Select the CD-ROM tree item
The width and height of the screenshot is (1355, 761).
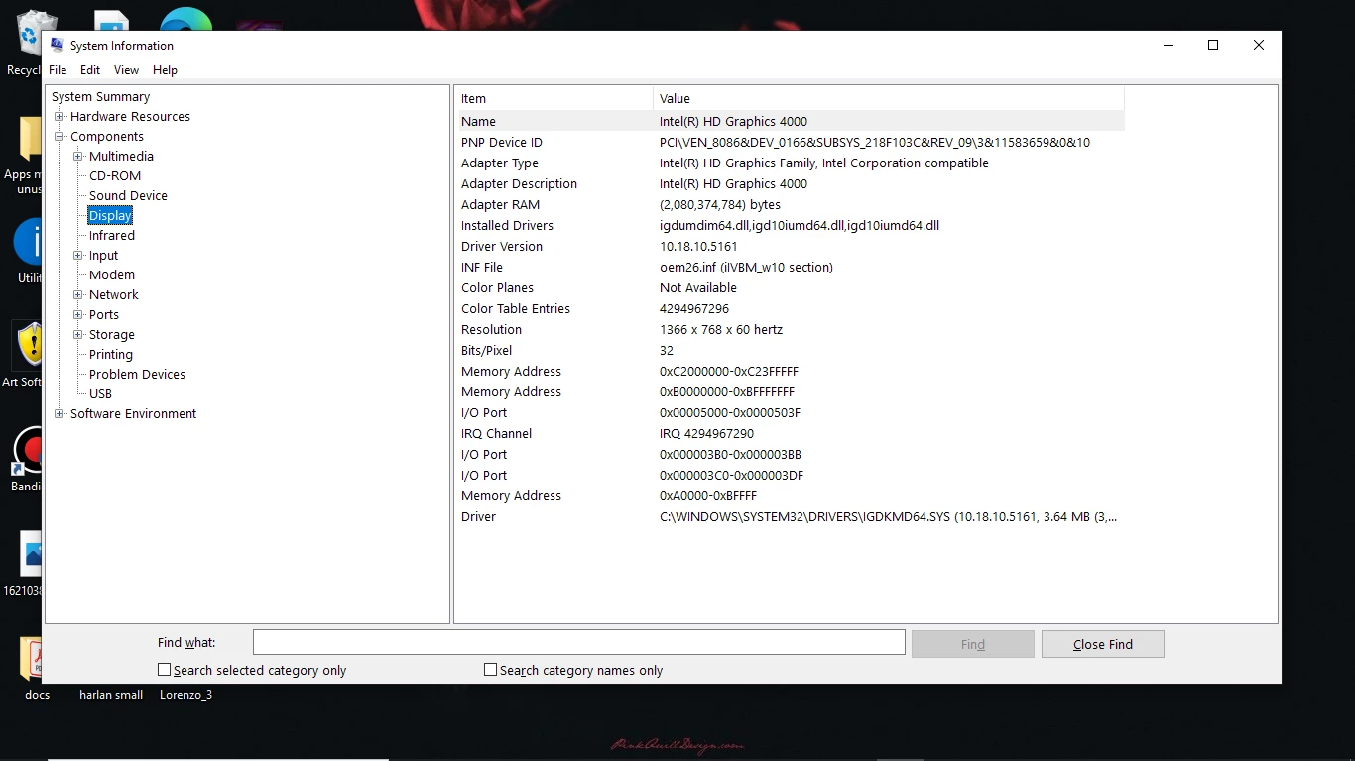pyautogui.click(x=115, y=176)
